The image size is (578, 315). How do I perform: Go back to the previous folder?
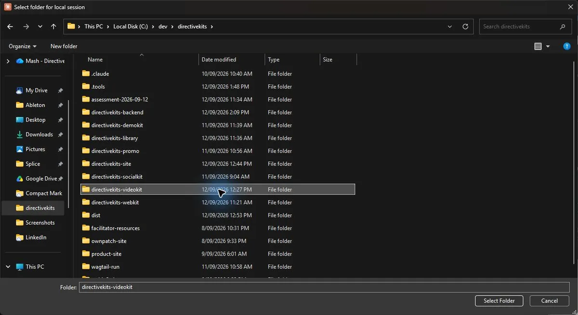tap(10, 26)
